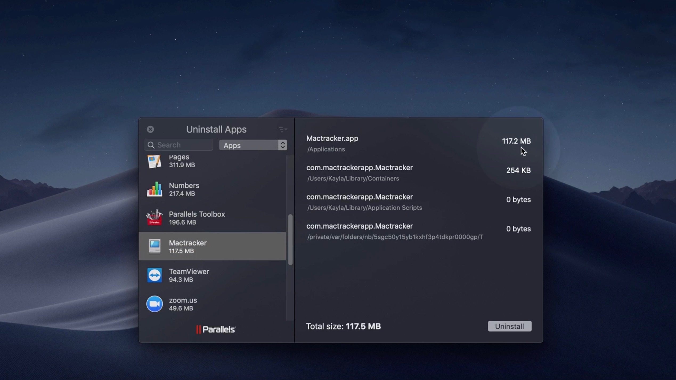Click the Search input field
Screen dimensions: 676x380
tap(179, 145)
